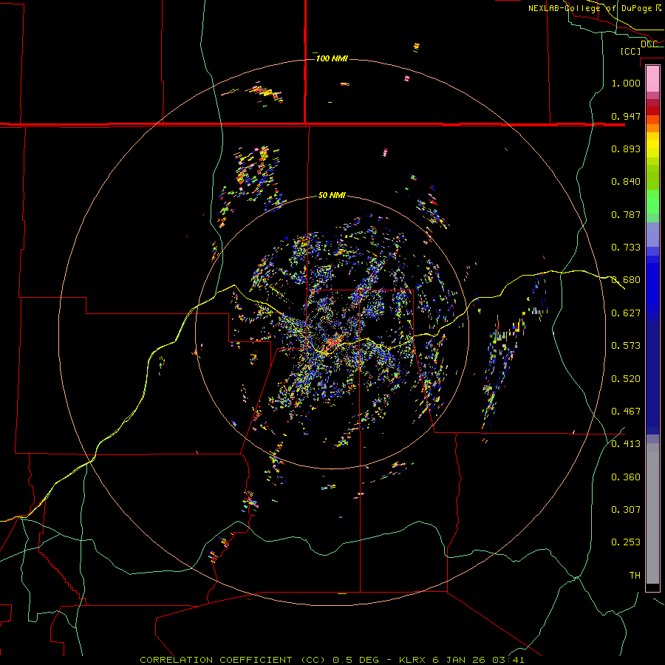Click the 50 NMI range ring label
Viewport: 665px width, 665px height.
tap(332, 196)
